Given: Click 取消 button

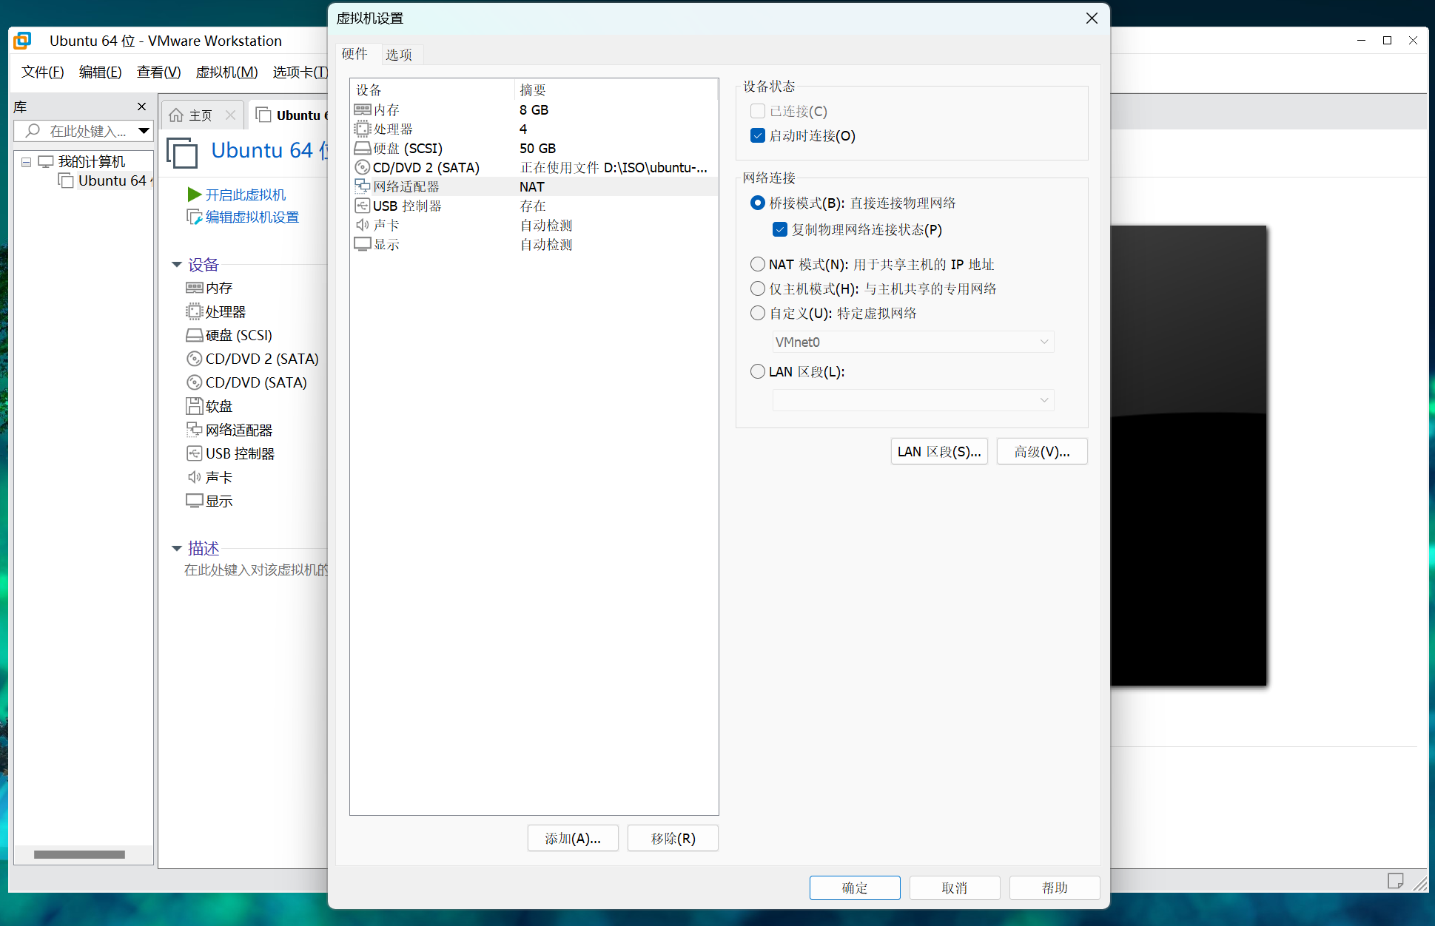Looking at the screenshot, I should pos(955,888).
